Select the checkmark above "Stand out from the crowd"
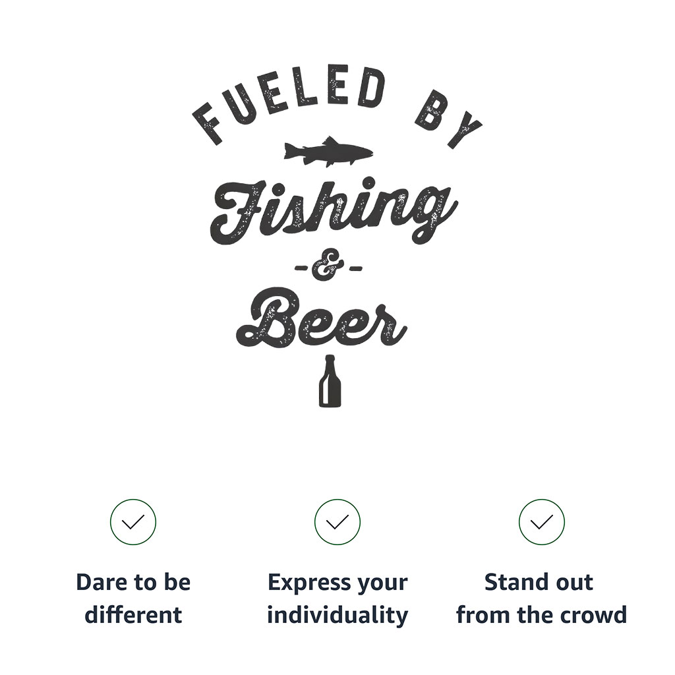This screenshot has width=675, height=675. (542, 522)
